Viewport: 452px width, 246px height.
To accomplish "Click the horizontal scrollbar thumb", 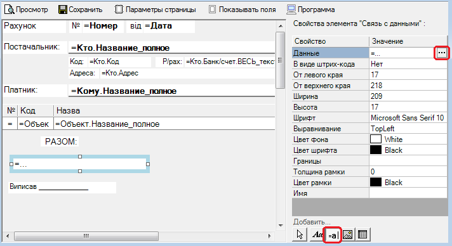I will (86, 236).
